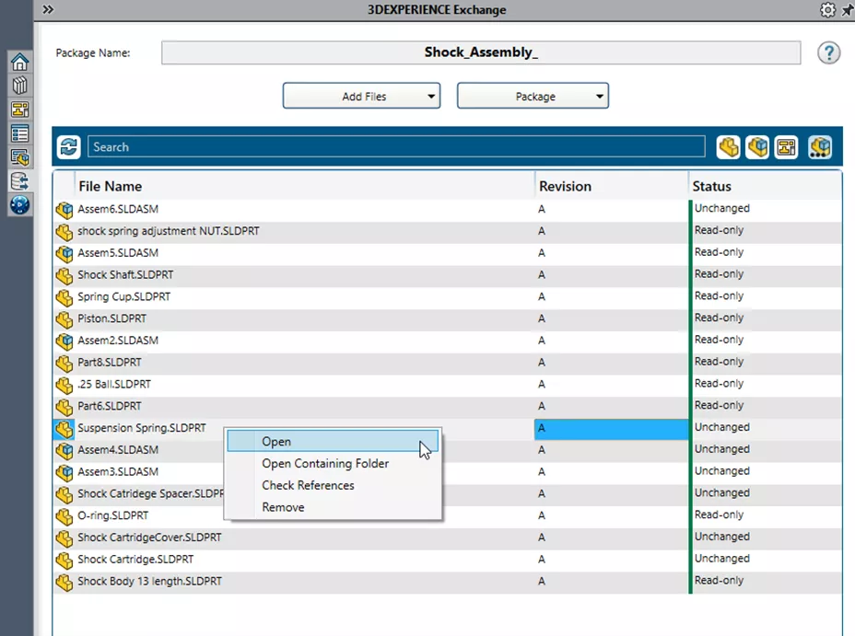
Task: Click the globe icon at sidebar bottom
Action: (19, 205)
